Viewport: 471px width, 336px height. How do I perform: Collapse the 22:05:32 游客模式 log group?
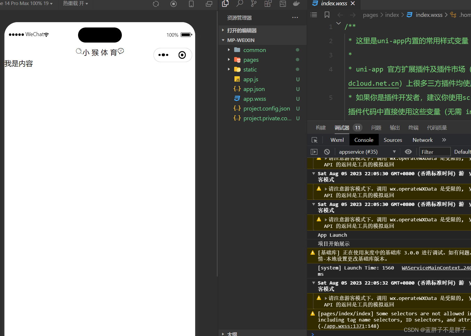314,283
